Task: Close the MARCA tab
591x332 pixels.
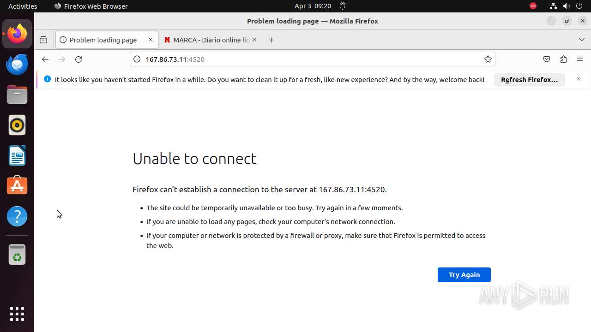Action: [254, 40]
